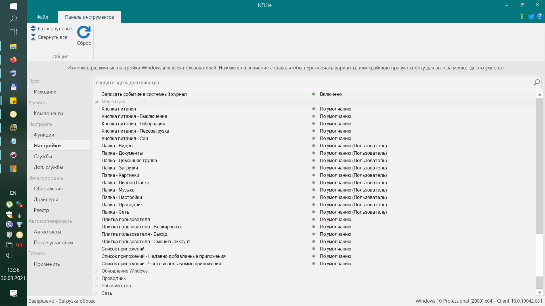Click the Expand all (Развернуть все) icon
Screen dimensions: 545x306
33,29
